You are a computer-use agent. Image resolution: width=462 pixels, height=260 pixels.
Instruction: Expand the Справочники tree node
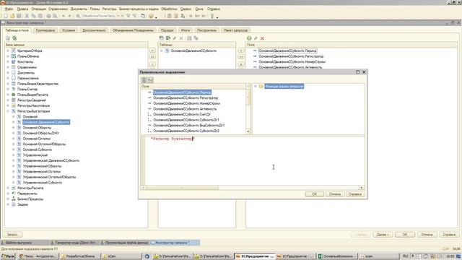pyautogui.click(x=8, y=67)
